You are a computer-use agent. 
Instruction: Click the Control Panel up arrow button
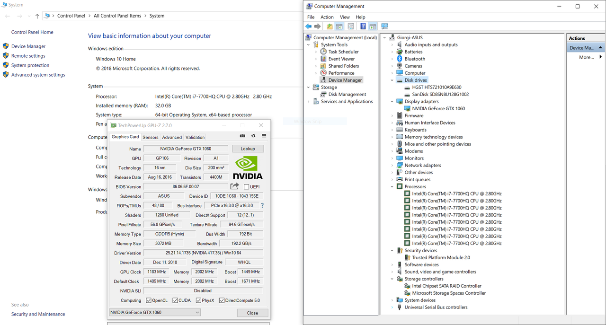(x=37, y=16)
